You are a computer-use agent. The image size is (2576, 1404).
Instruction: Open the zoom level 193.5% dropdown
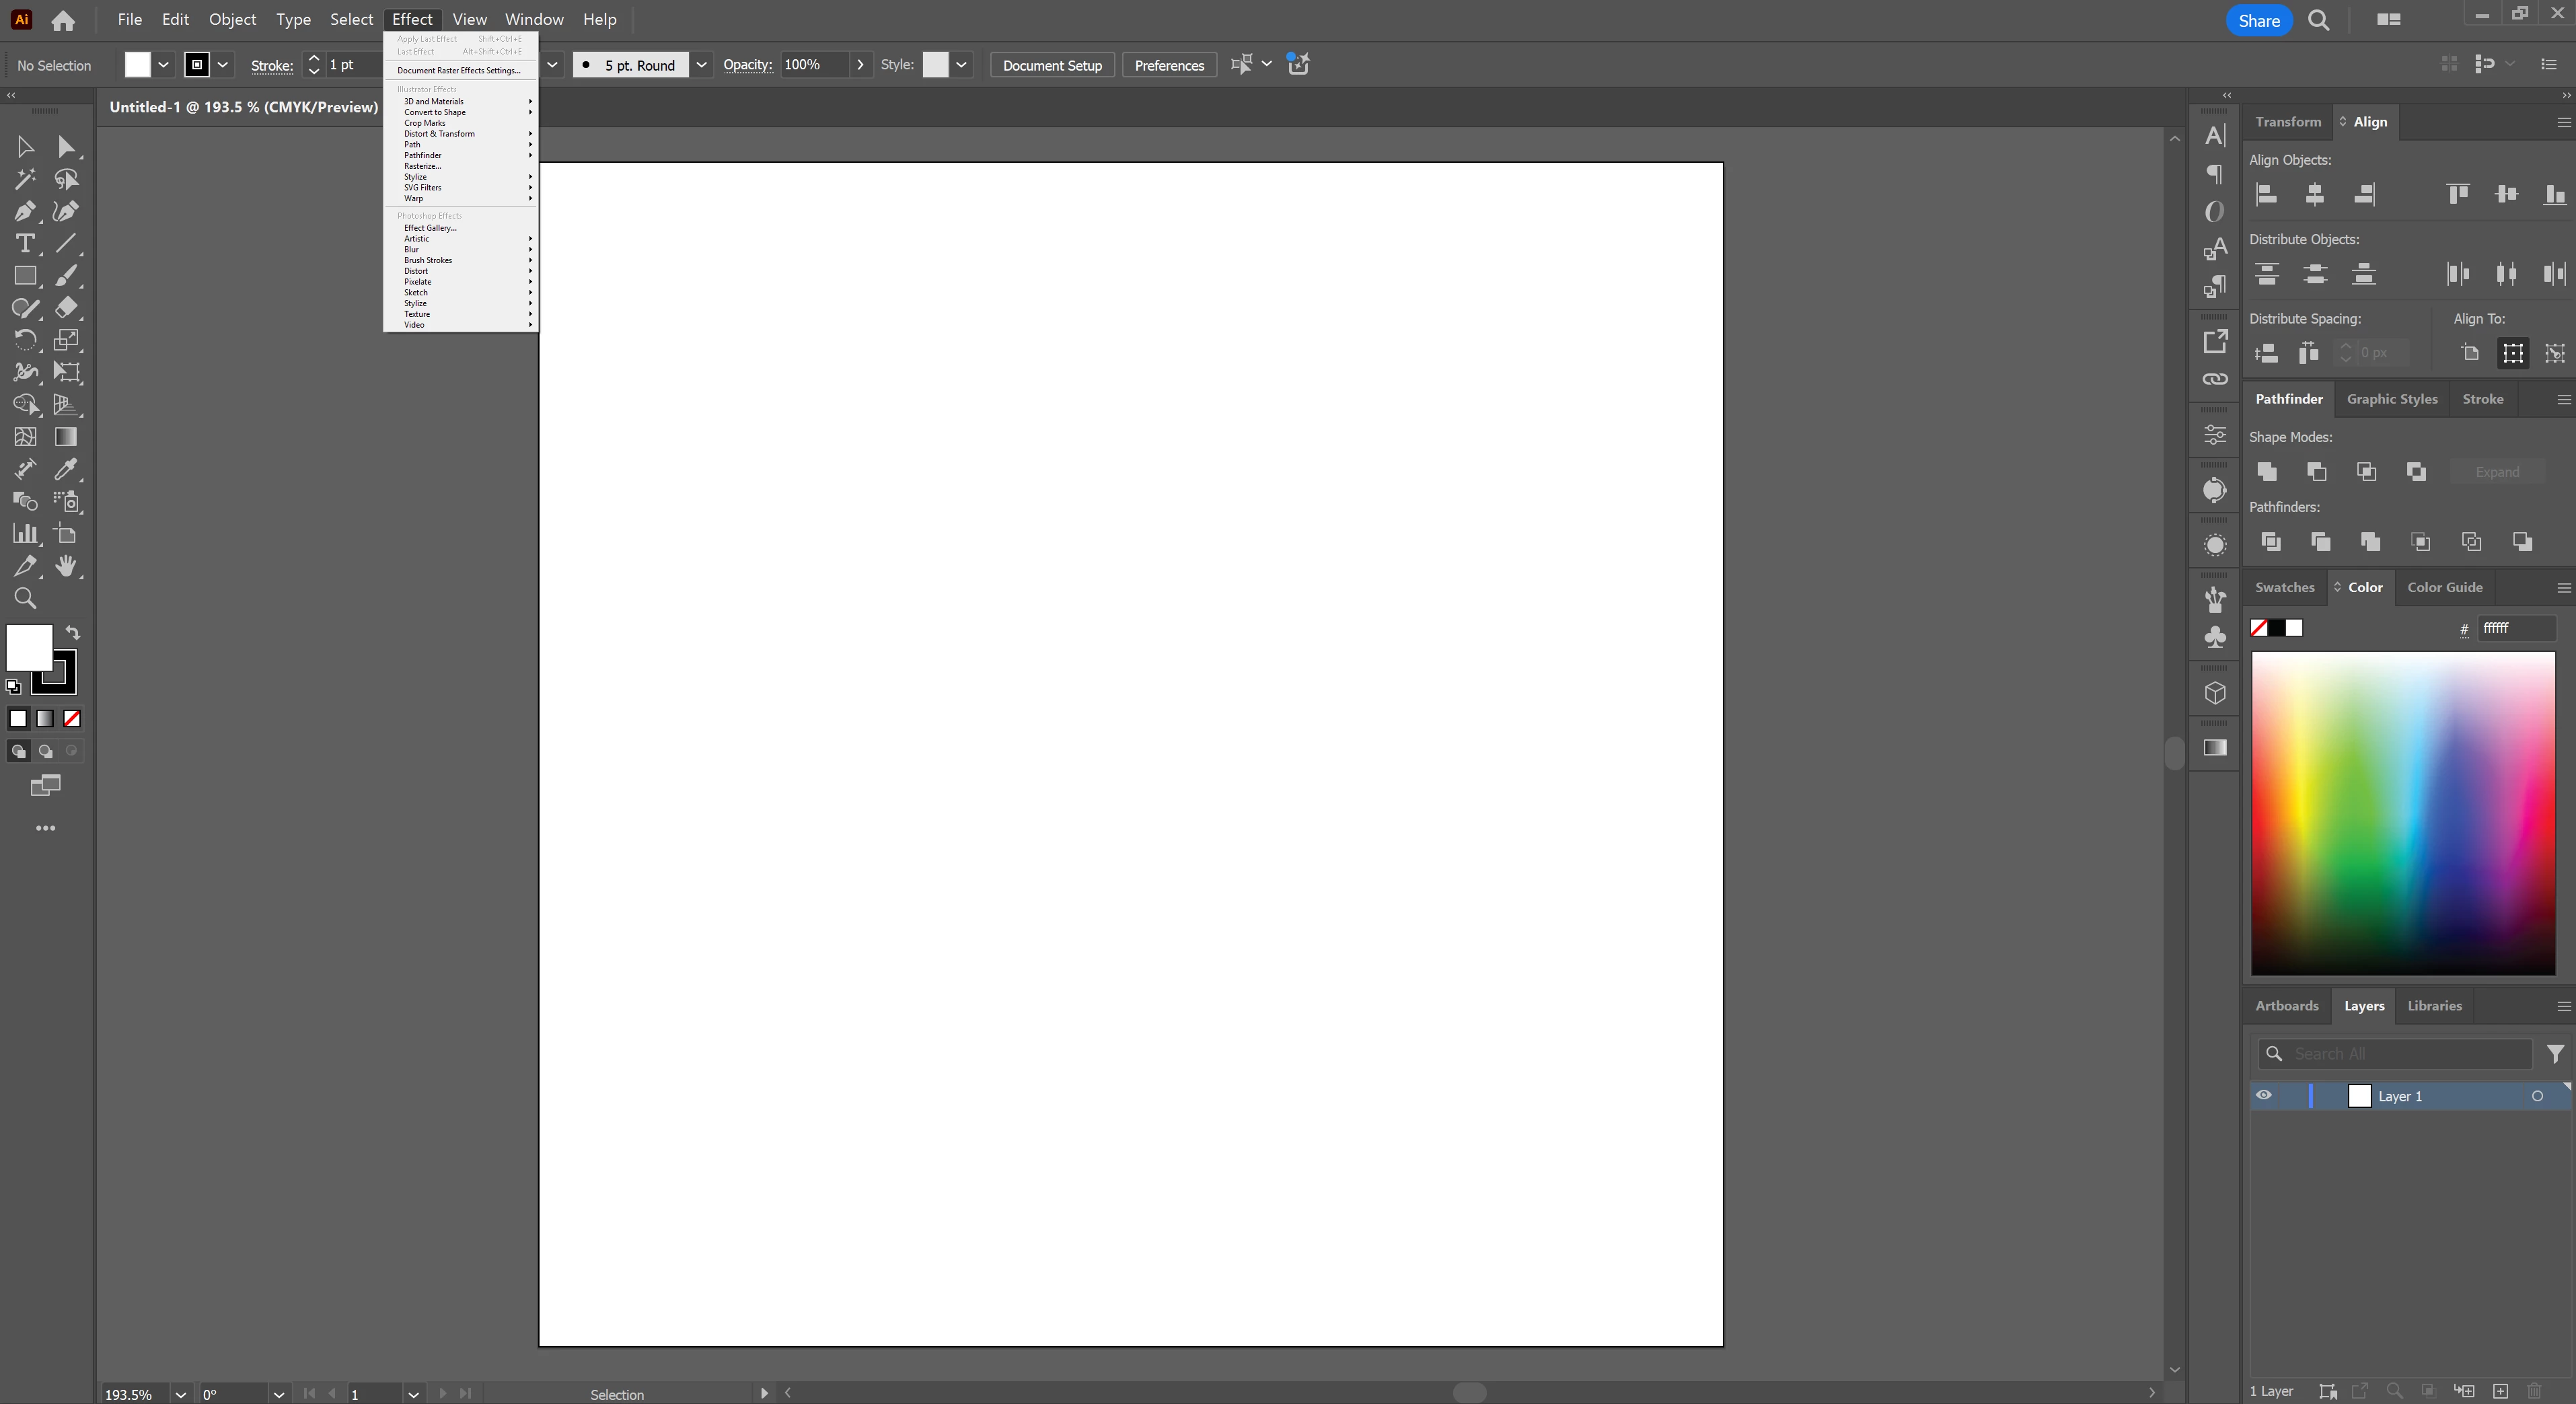(180, 1394)
